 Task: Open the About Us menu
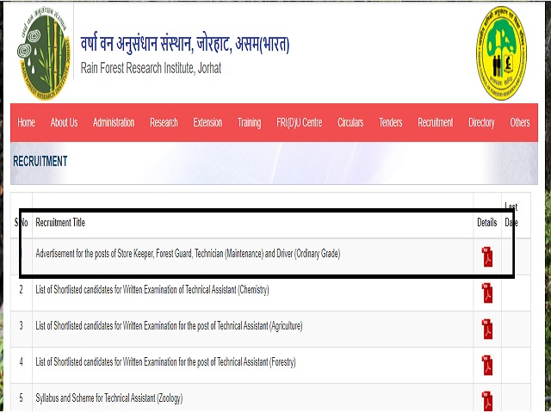(x=64, y=123)
